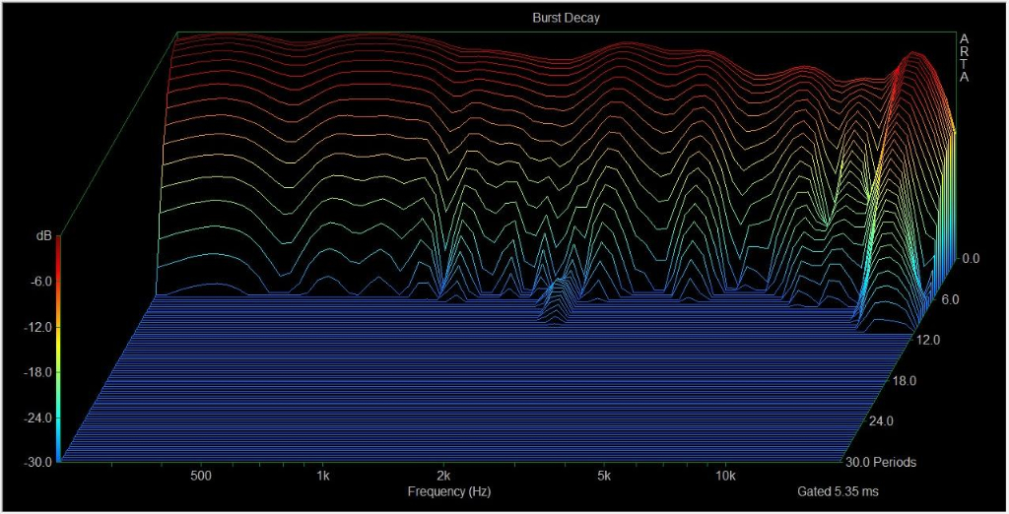Click the -12.0 dB scale value
The image size is (1009, 514).
click(x=36, y=327)
